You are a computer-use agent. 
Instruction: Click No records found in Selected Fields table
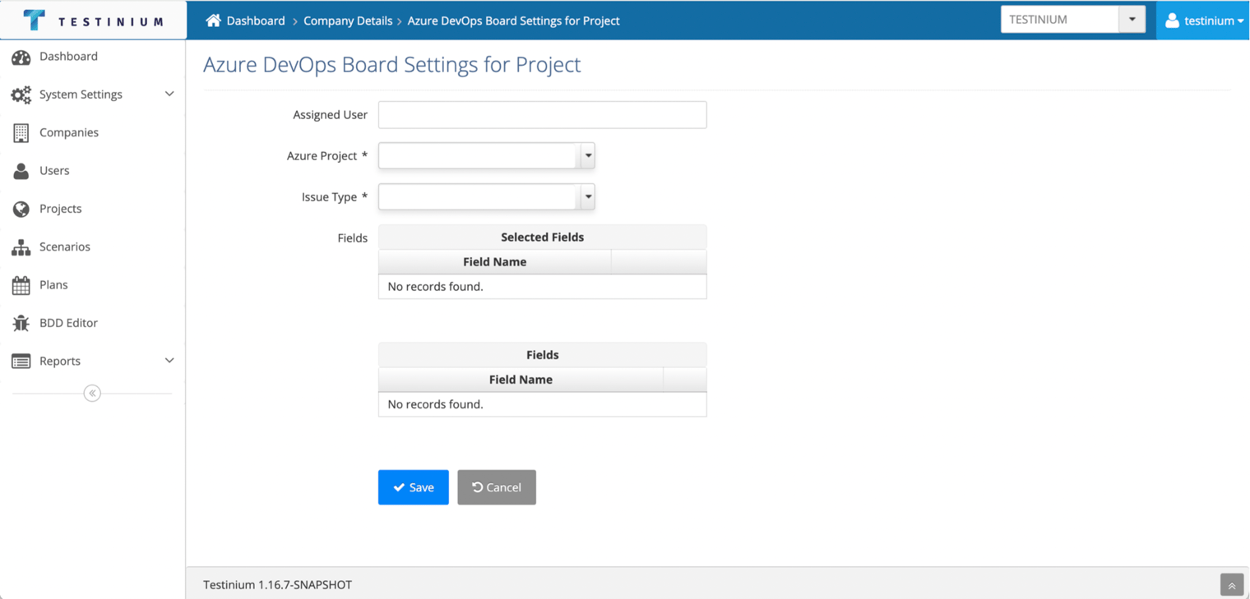coord(436,287)
